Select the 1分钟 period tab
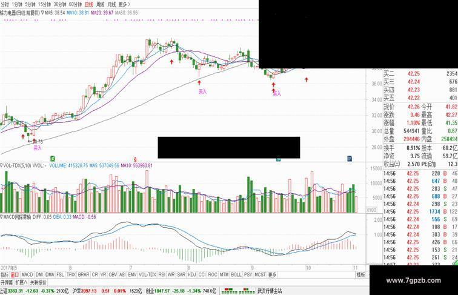This screenshot has height=295, width=458. pos(17,4)
